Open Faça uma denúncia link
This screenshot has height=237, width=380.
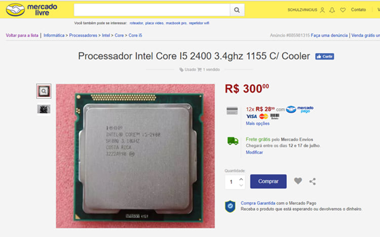pos(329,35)
